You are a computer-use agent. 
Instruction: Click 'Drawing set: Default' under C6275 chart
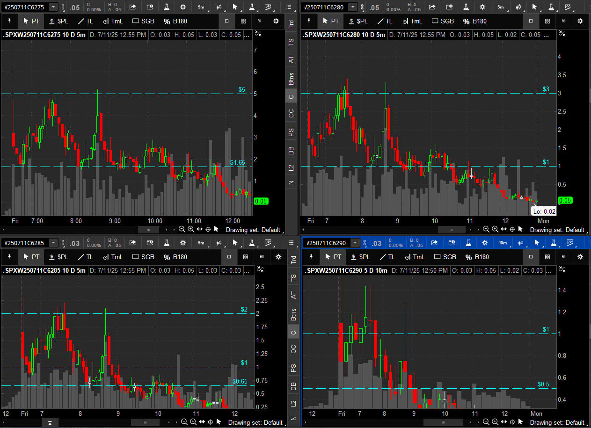pos(253,230)
